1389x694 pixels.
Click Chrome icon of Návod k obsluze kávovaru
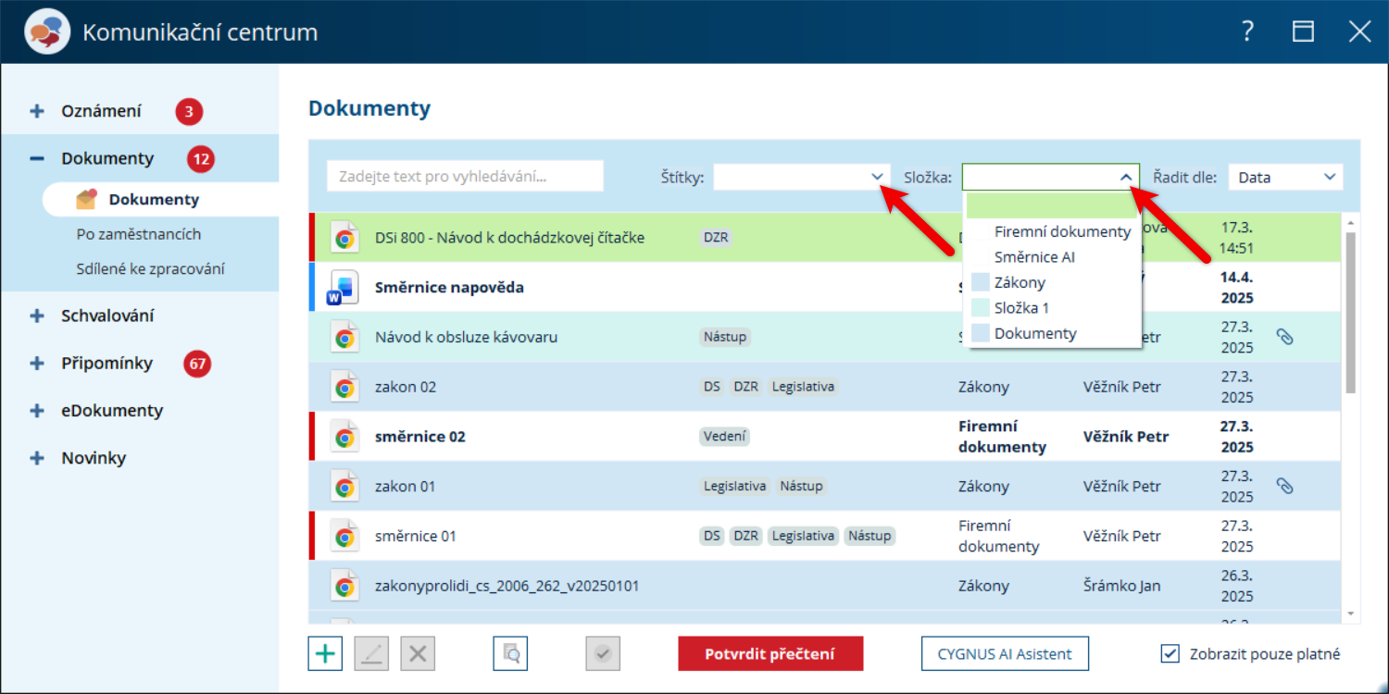click(x=344, y=338)
